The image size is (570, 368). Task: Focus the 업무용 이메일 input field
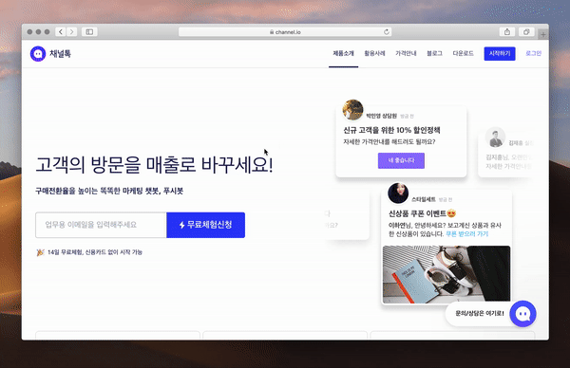tap(101, 225)
